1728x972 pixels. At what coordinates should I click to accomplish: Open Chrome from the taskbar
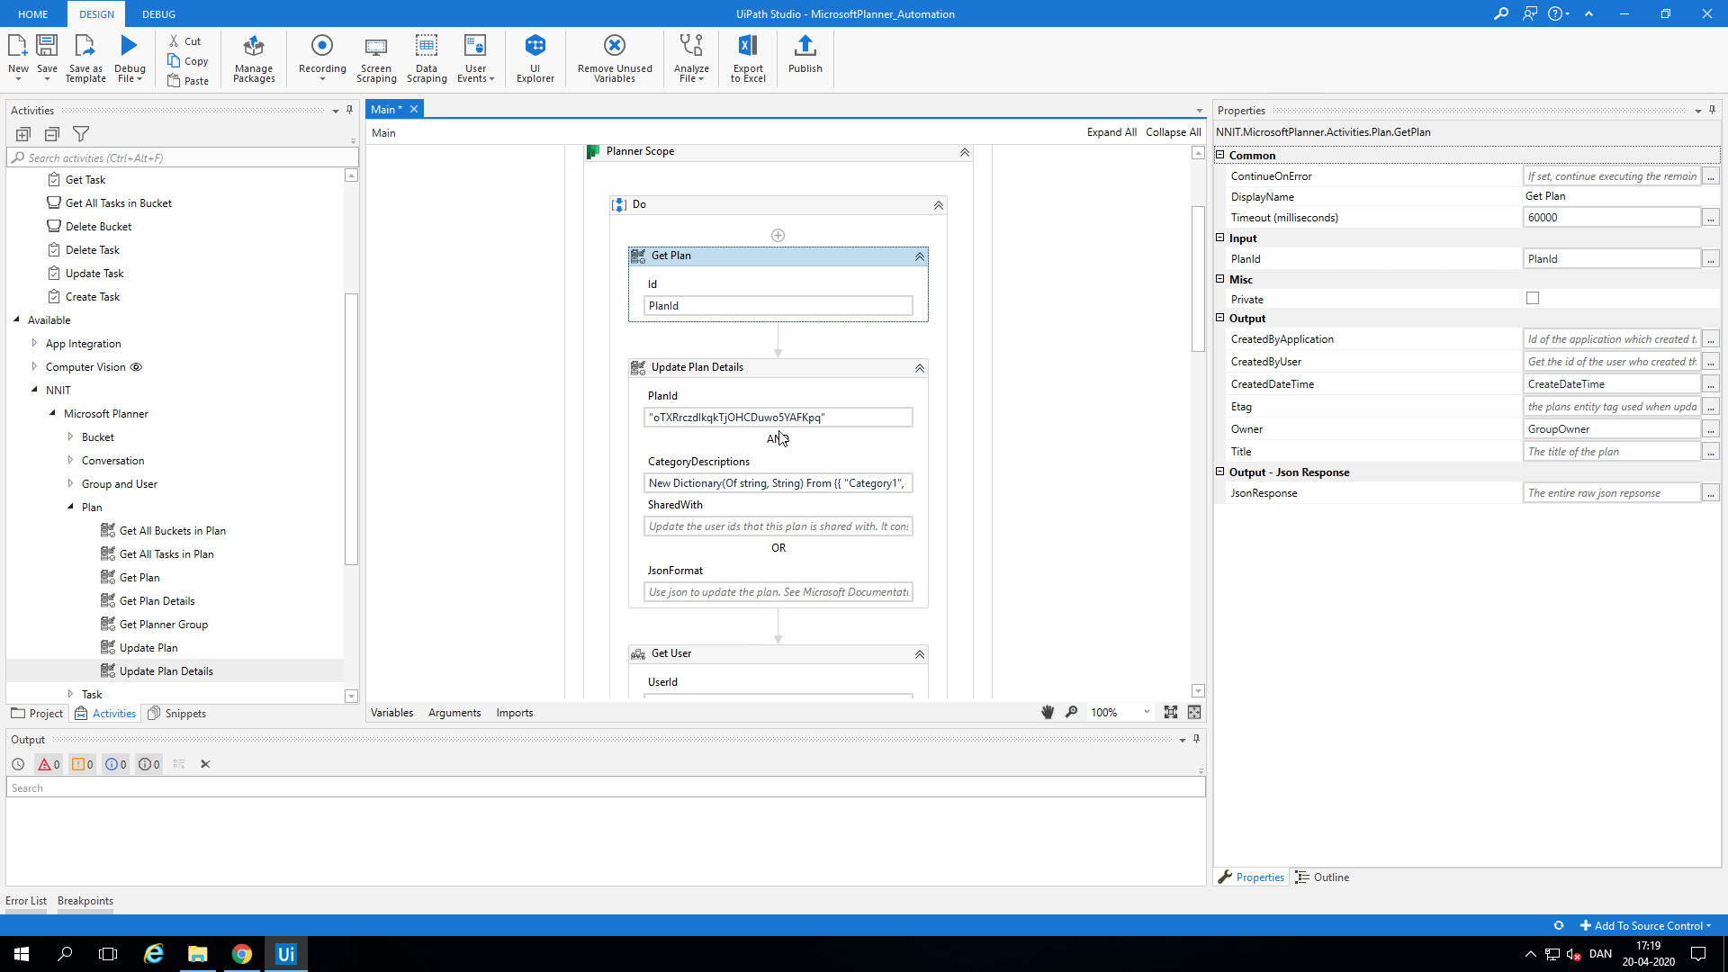pos(241,954)
